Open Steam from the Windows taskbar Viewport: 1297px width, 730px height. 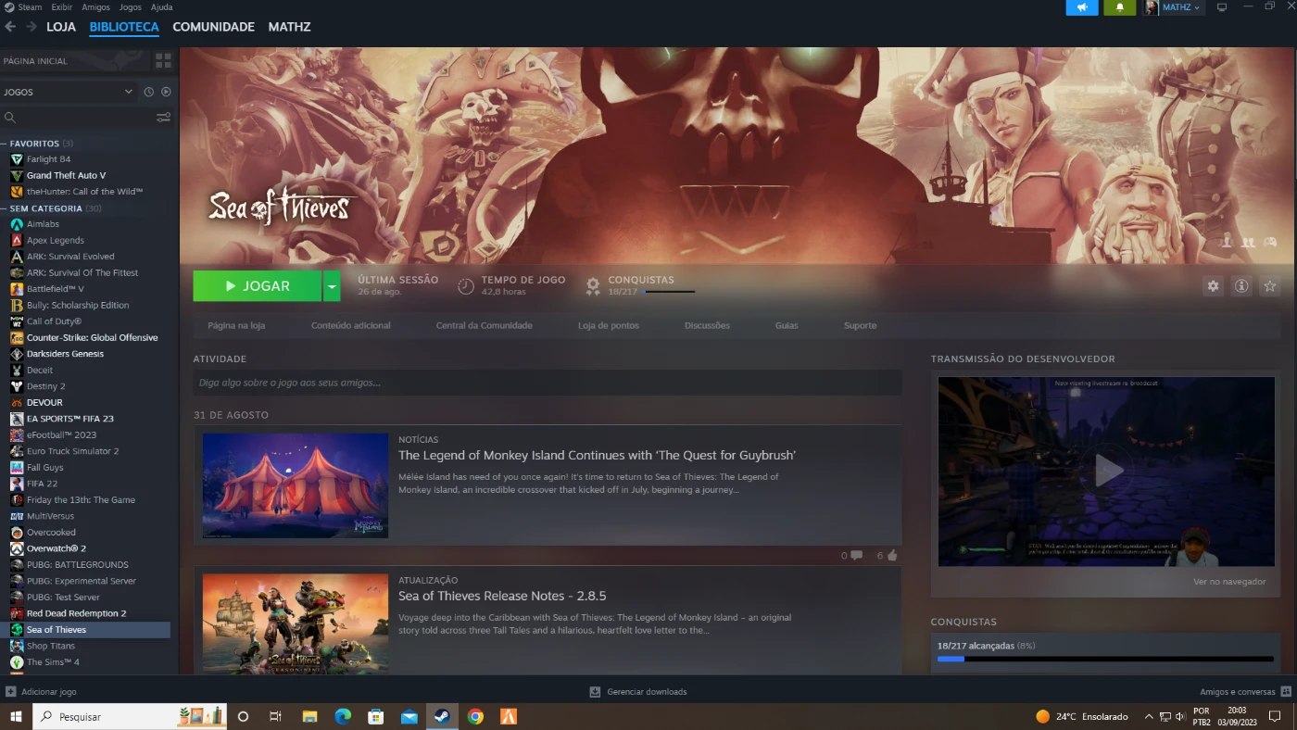[x=442, y=716]
